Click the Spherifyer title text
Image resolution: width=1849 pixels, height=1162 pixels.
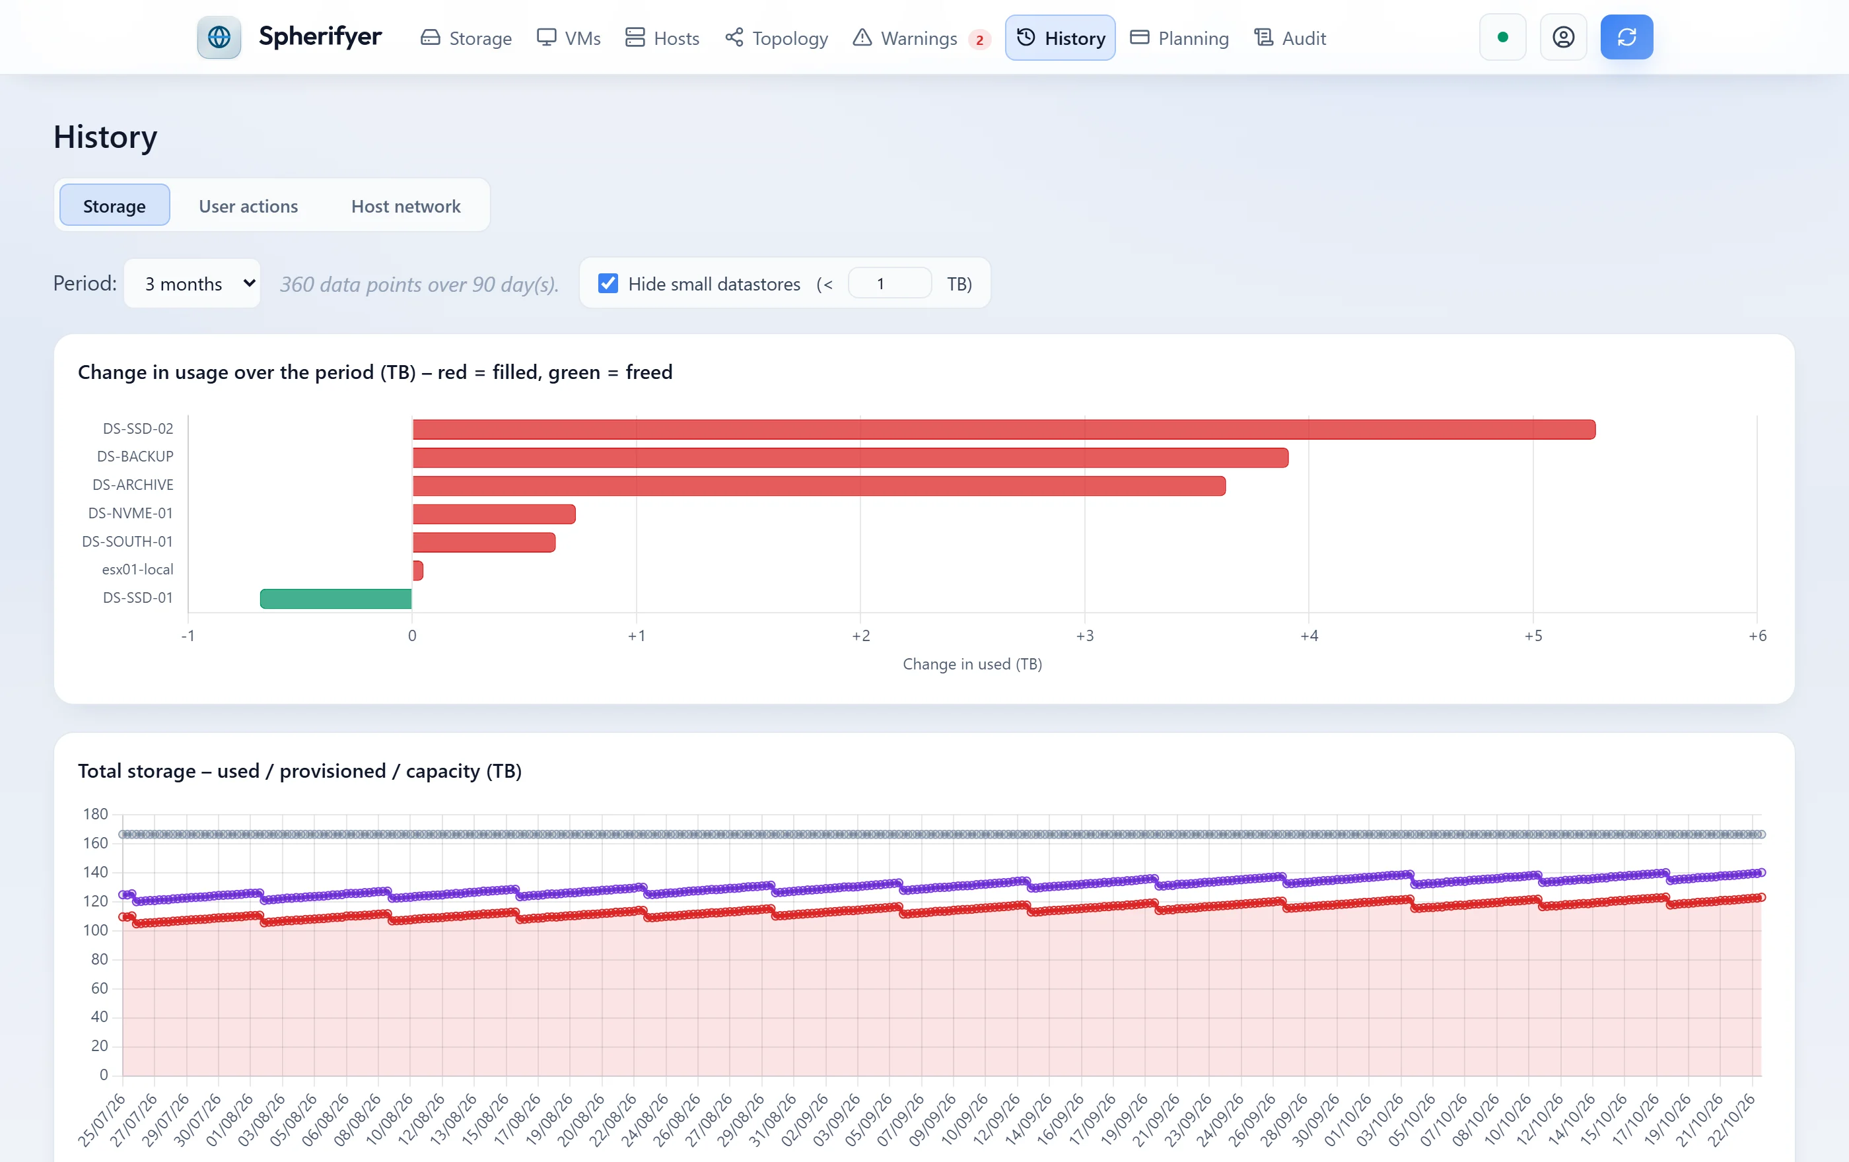coord(320,36)
